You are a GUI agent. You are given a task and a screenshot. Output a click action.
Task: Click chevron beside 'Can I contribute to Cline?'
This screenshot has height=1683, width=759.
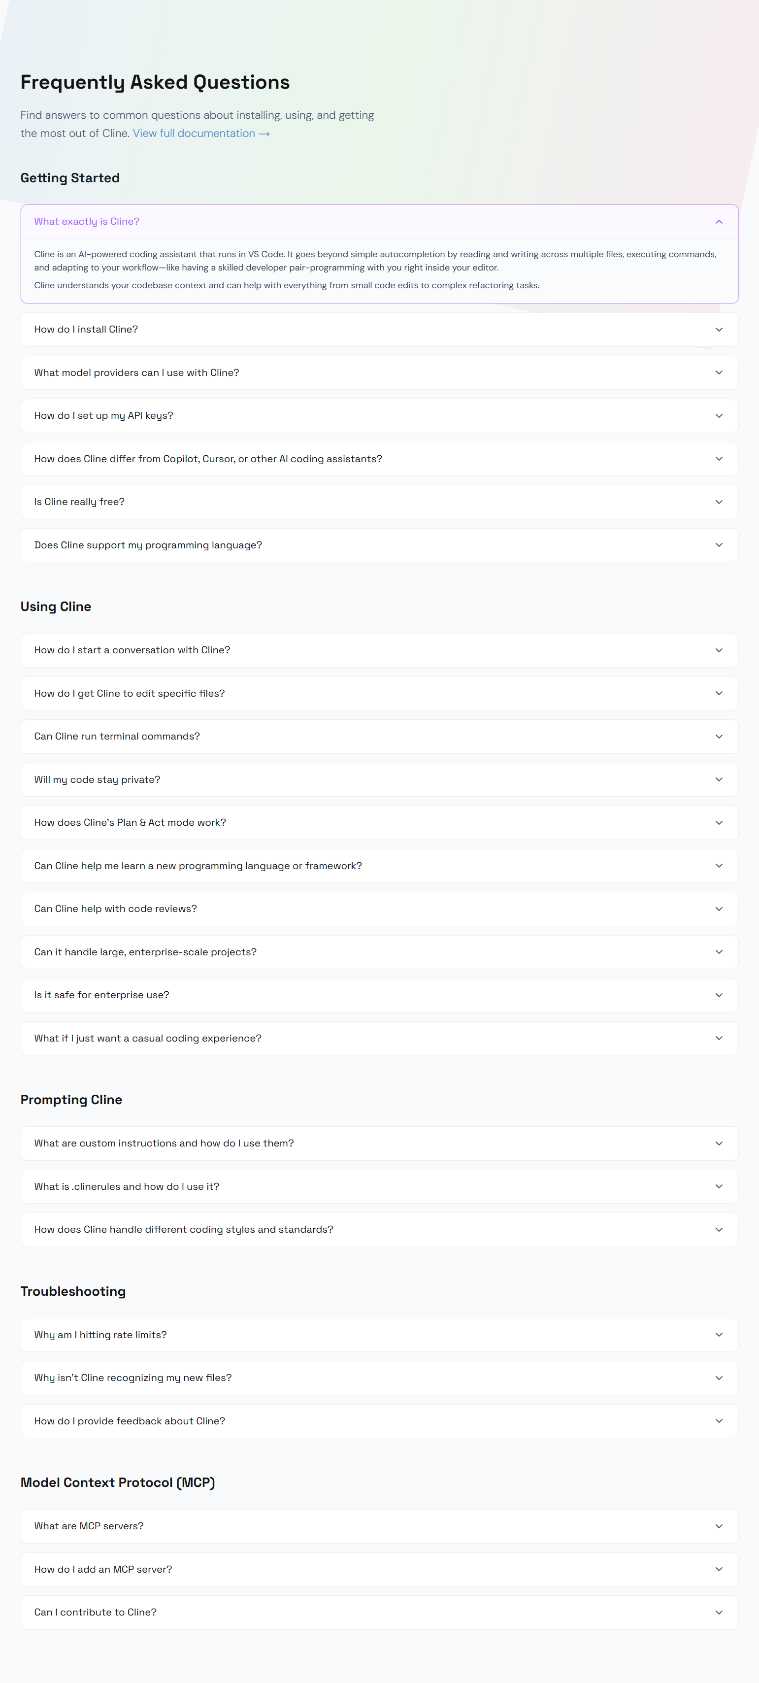coord(719,1613)
